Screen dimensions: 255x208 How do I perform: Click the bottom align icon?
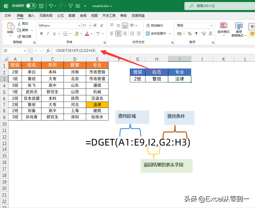pos(125,26)
